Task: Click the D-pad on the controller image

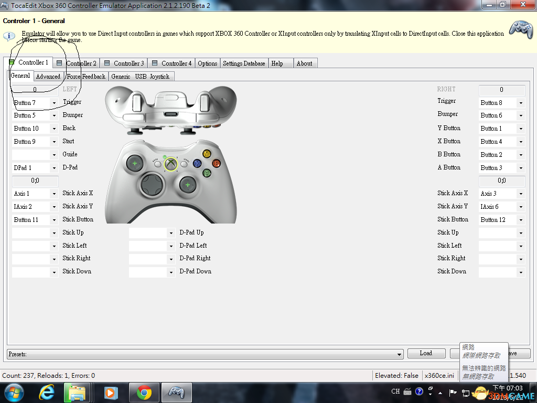Action: click(151, 185)
